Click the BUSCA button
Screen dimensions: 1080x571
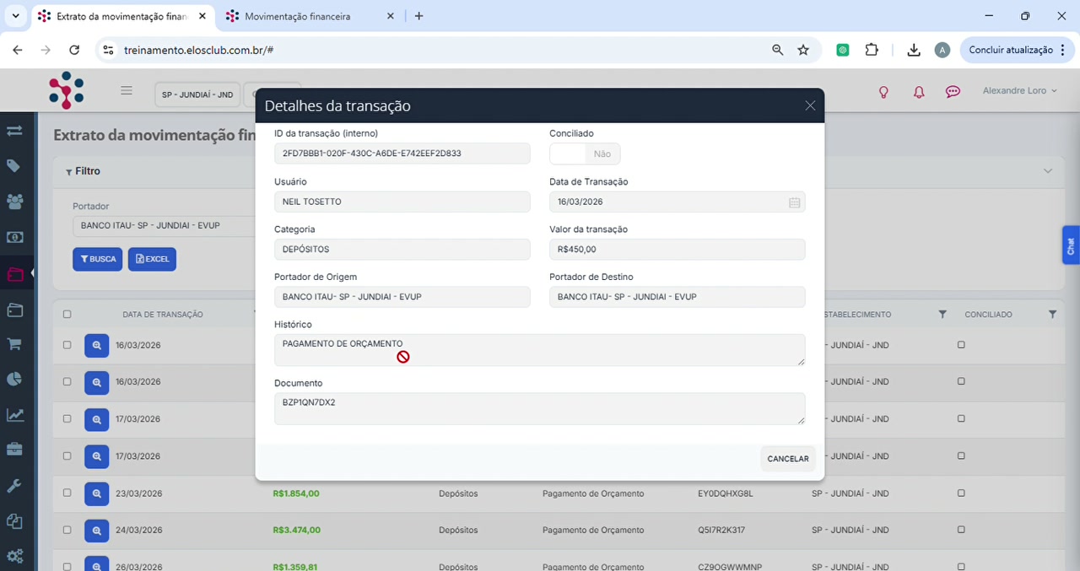(x=98, y=259)
